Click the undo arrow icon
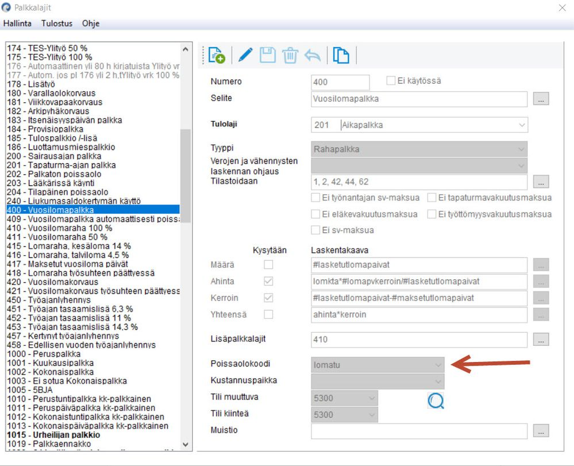The image size is (574, 466). pos(312,56)
